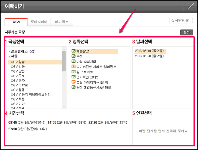
Task: Choose the 14:55 showtime
Action: 67,122
